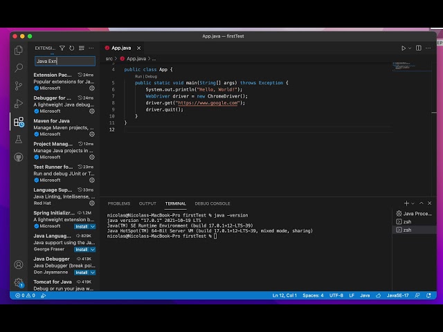Select the App.java editor tab

pos(121,48)
